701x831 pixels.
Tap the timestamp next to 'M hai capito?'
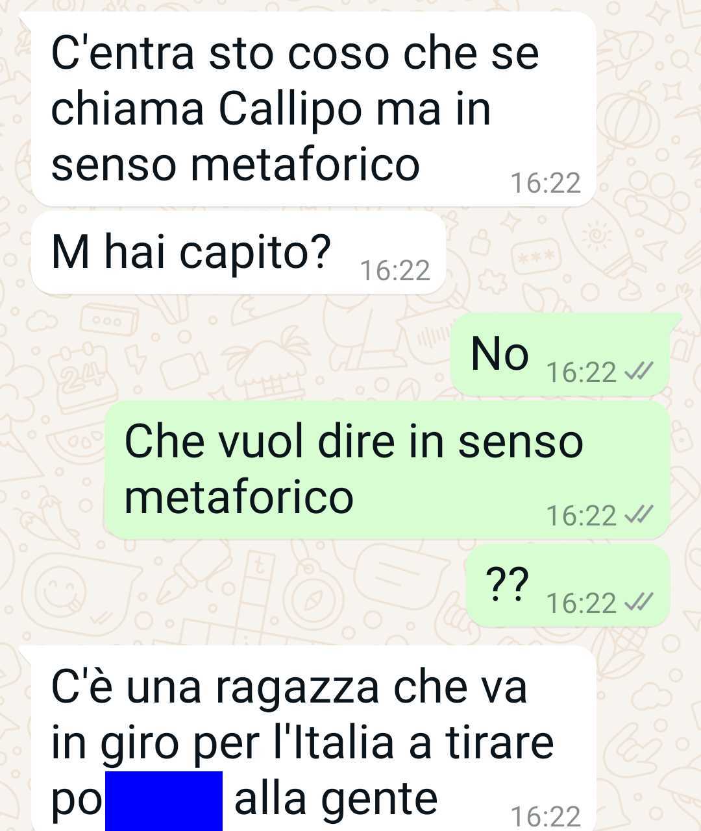pos(395,271)
